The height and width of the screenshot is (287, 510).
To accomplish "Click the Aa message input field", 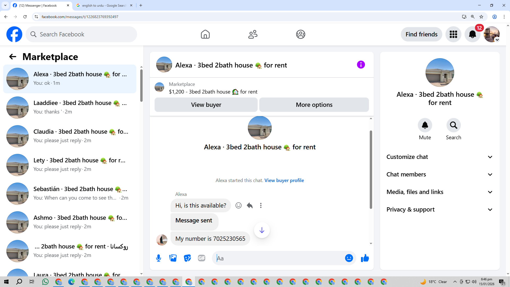I will (279, 258).
